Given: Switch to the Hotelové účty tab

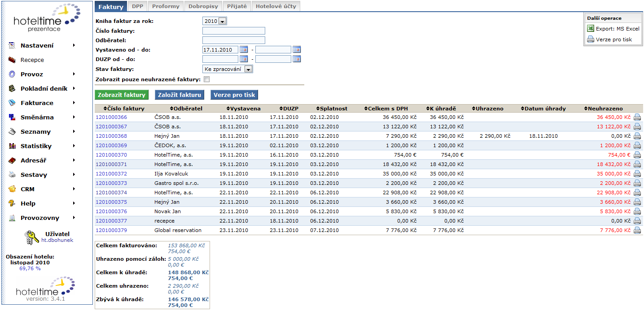Looking at the screenshot, I should (276, 6).
